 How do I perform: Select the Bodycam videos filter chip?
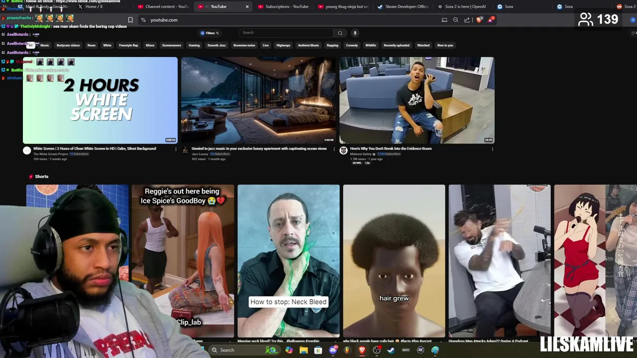(x=68, y=45)
